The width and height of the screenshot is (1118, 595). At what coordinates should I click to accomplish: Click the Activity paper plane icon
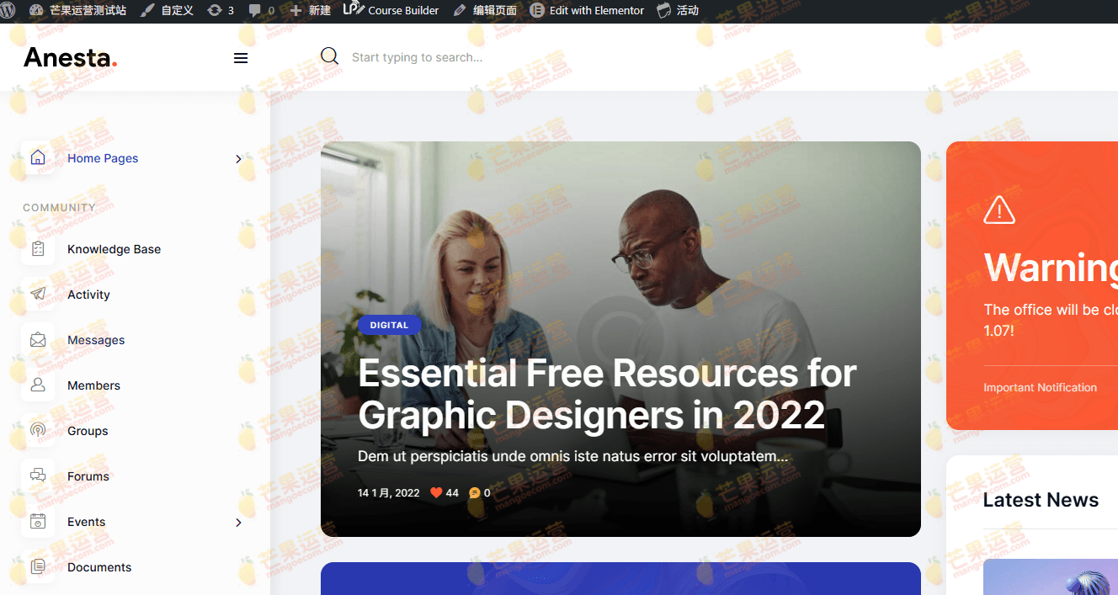38,295
